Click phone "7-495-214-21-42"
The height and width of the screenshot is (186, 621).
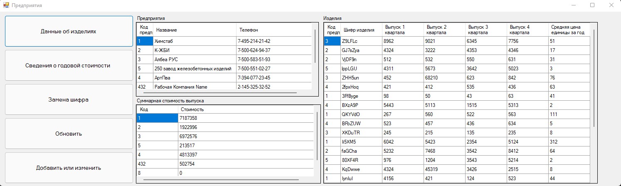[x=274, y=41]
